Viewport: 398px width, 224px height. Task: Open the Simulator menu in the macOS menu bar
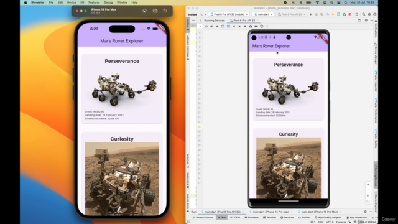(38, 2)
